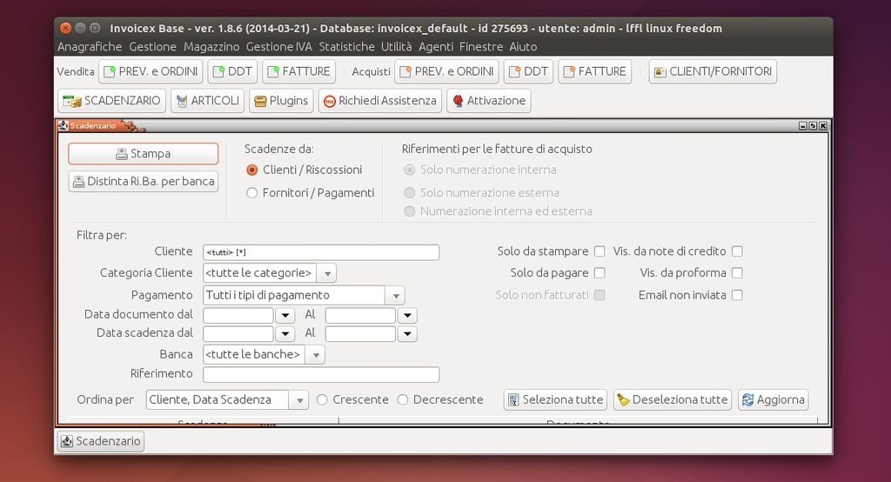Click the Aggiorna refresh button
The image size is (891, 482).
[x=773, y=400]
